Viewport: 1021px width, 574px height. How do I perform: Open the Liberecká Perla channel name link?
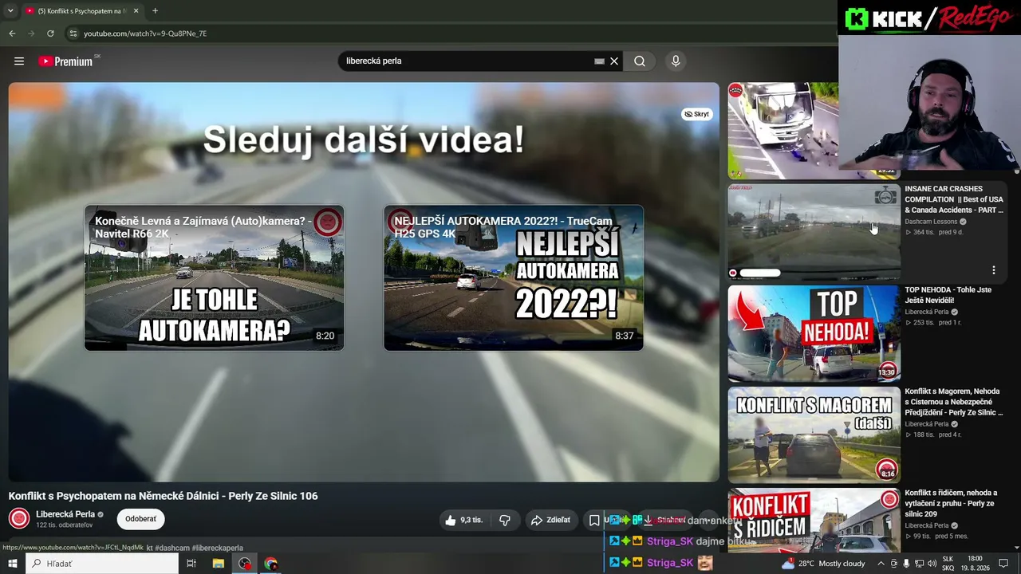click(x=65, y=514)
